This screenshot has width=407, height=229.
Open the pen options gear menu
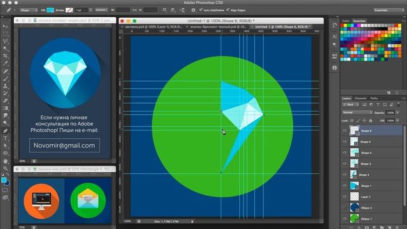coord(193,10)
